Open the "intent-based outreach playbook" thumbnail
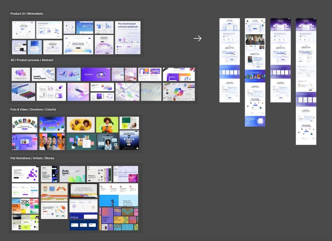The image size is (332, 241). pyautogui.click(x=128, y=38)
